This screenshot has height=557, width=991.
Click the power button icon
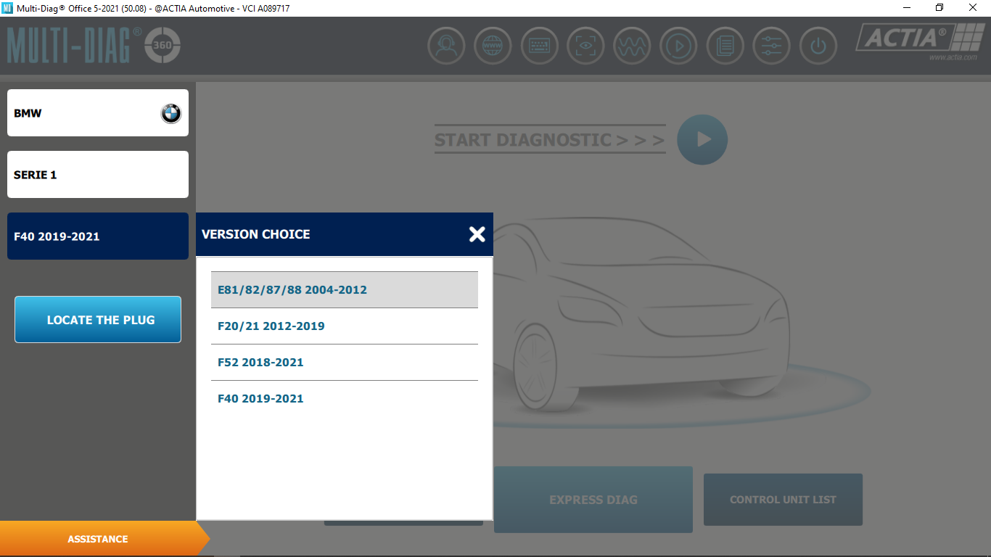point(818,46)
